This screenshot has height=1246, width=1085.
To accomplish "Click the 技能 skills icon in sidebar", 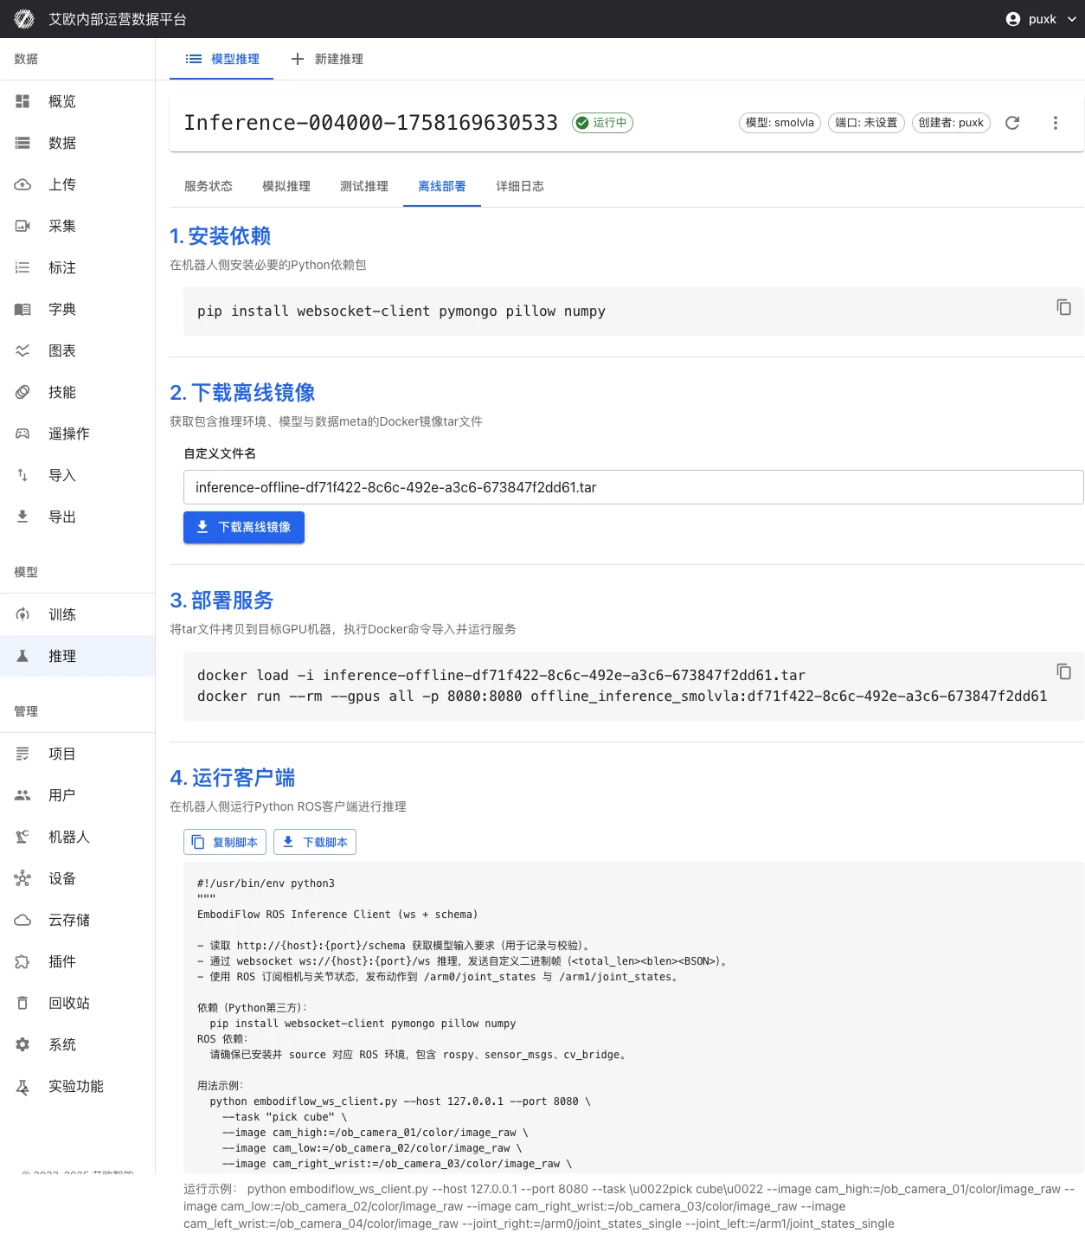I will click(22, 392).
